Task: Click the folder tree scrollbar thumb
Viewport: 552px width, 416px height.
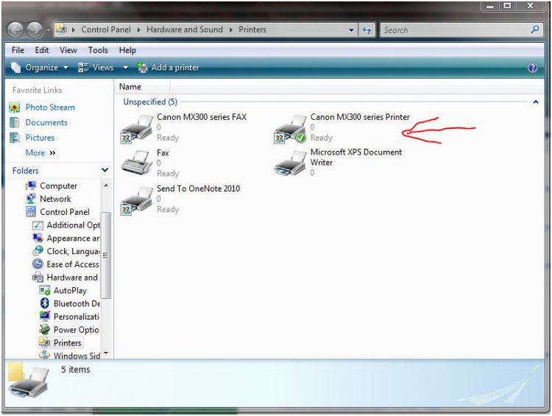Action: [106, 255]
